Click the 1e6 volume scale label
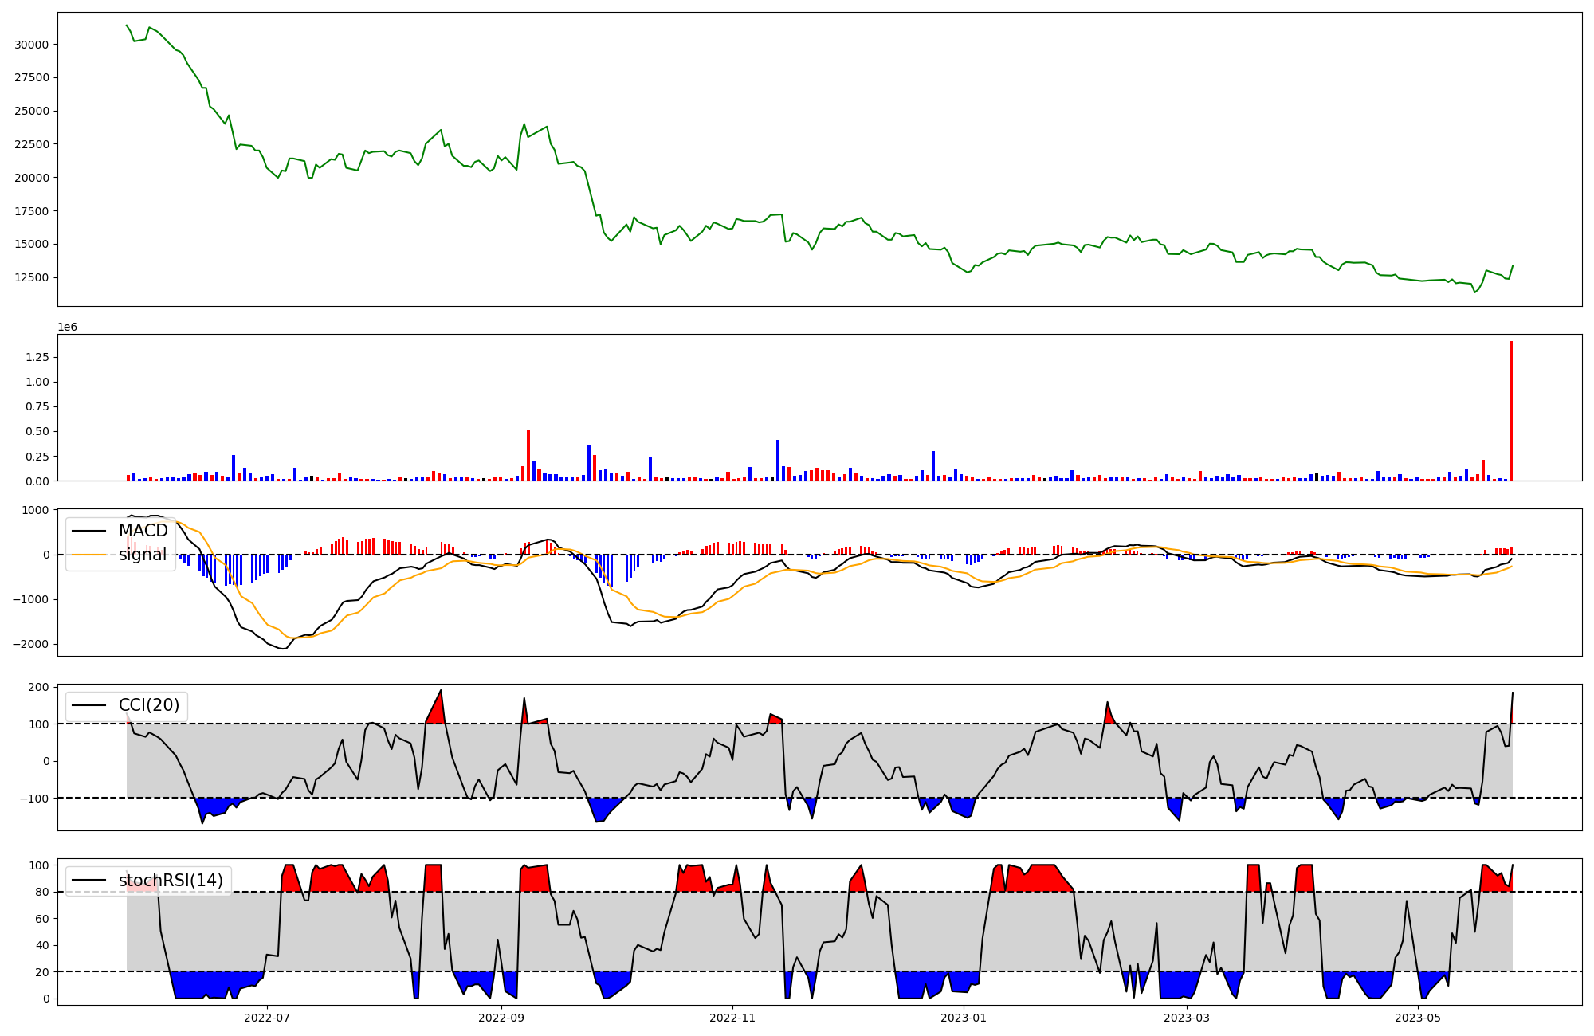This screenshot has height=1036, width=1594. pos(67,328)
